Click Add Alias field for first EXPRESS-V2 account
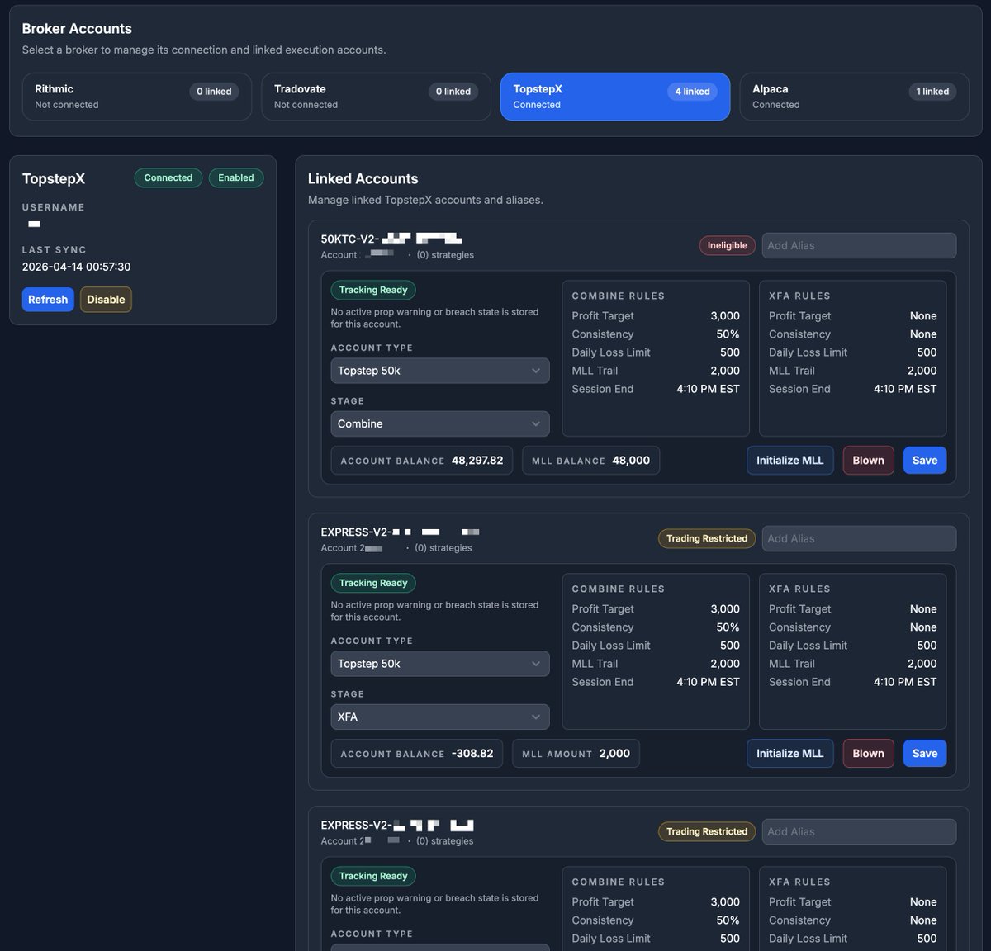This screenshot has width=991, height=951. tap(859, 538)
